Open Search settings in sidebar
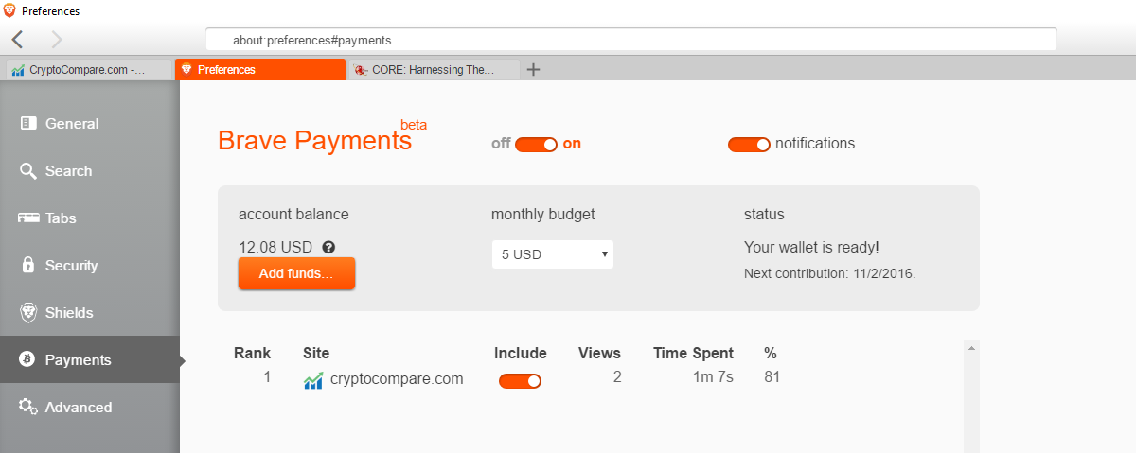The height and width of the screenshot is (453, 1136). pyautogui.click(x=68, y=171)
